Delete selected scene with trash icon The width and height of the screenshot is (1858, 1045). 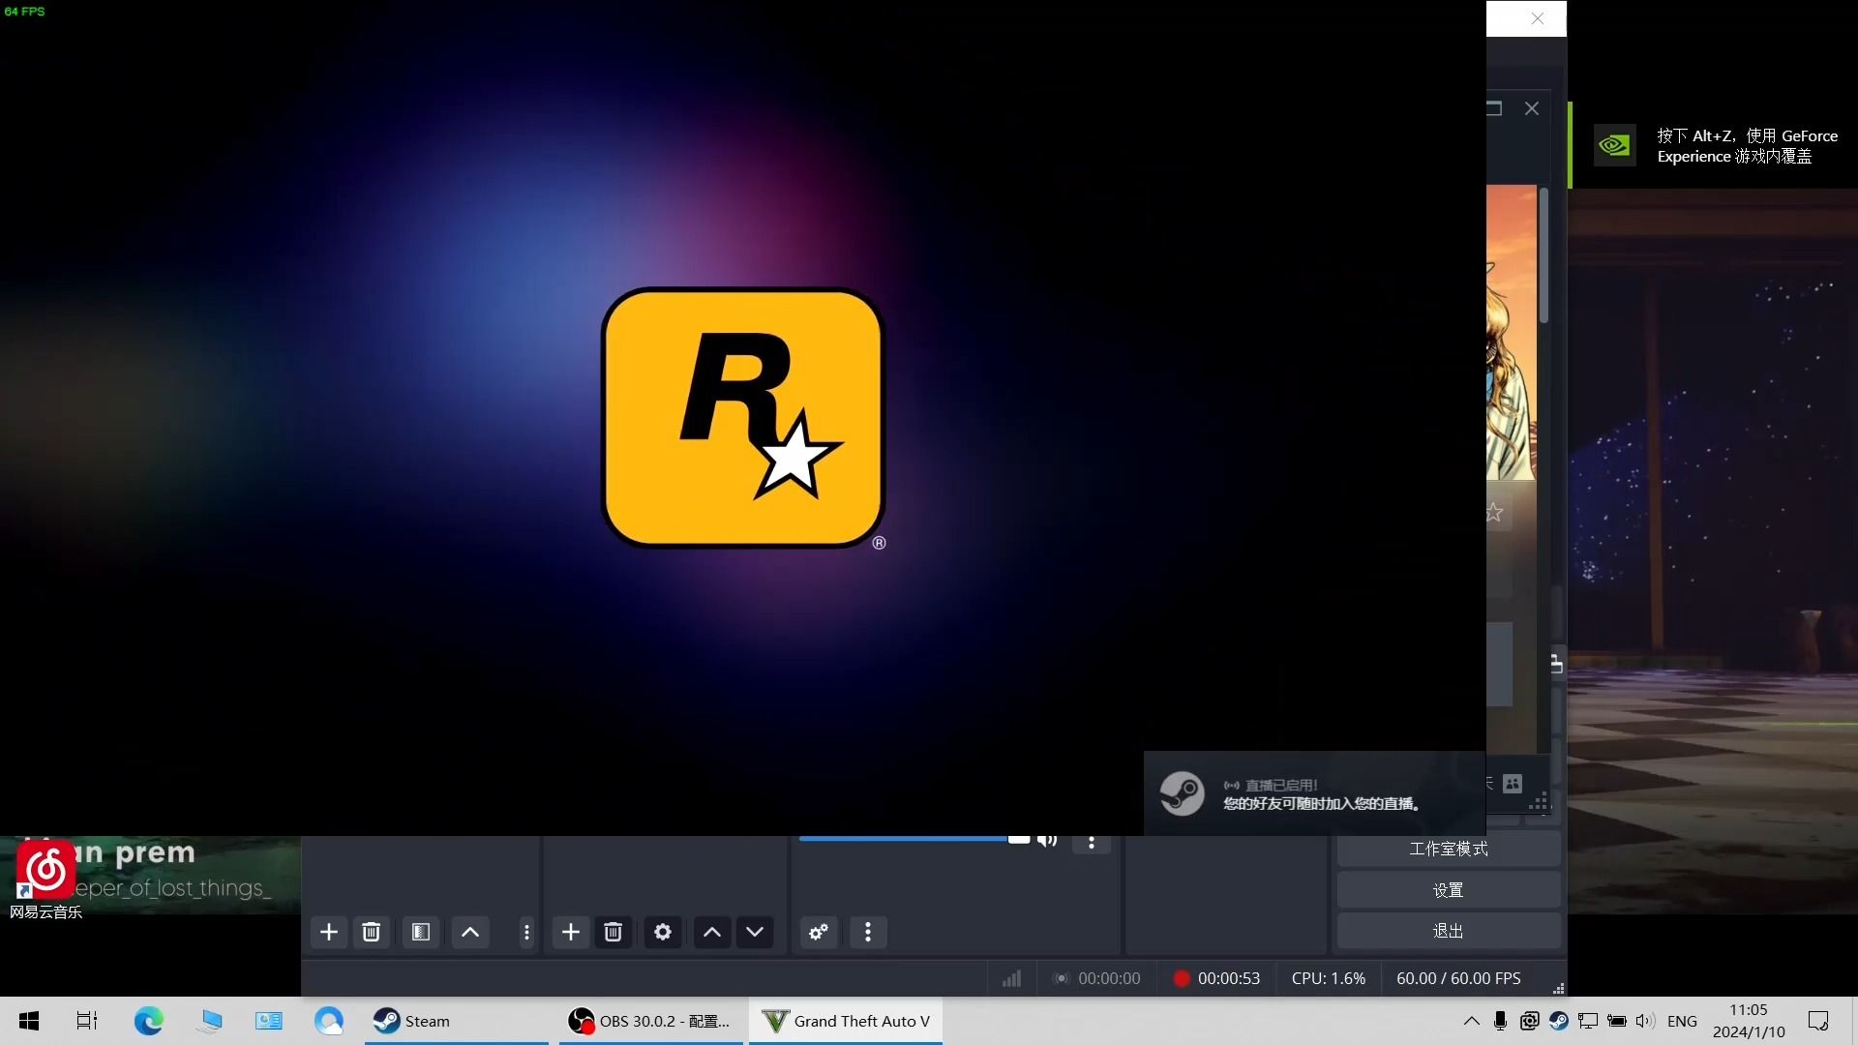pos(371,932)
